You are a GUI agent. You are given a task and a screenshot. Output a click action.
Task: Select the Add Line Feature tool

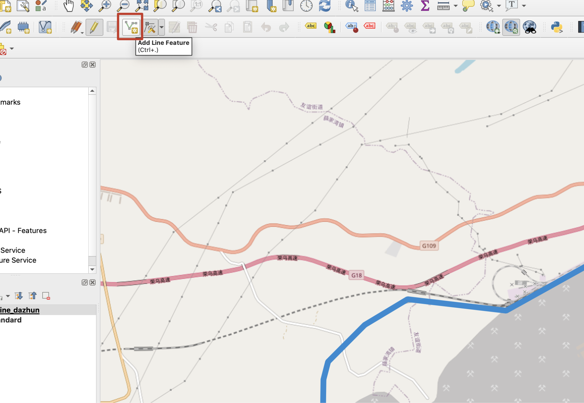[130, 27]
